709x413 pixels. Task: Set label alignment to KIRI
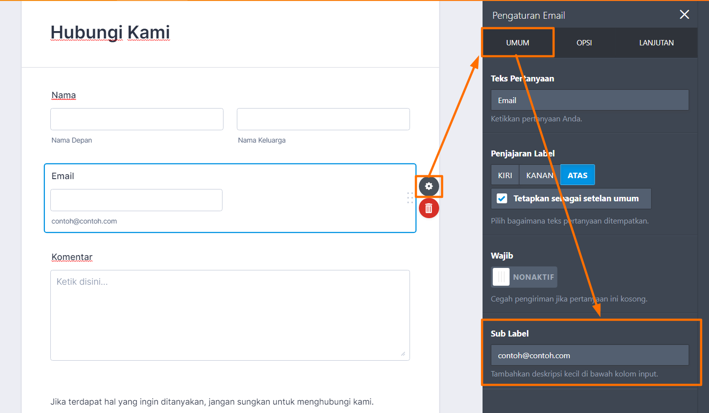pyautogui.click(x=505, y=175)
